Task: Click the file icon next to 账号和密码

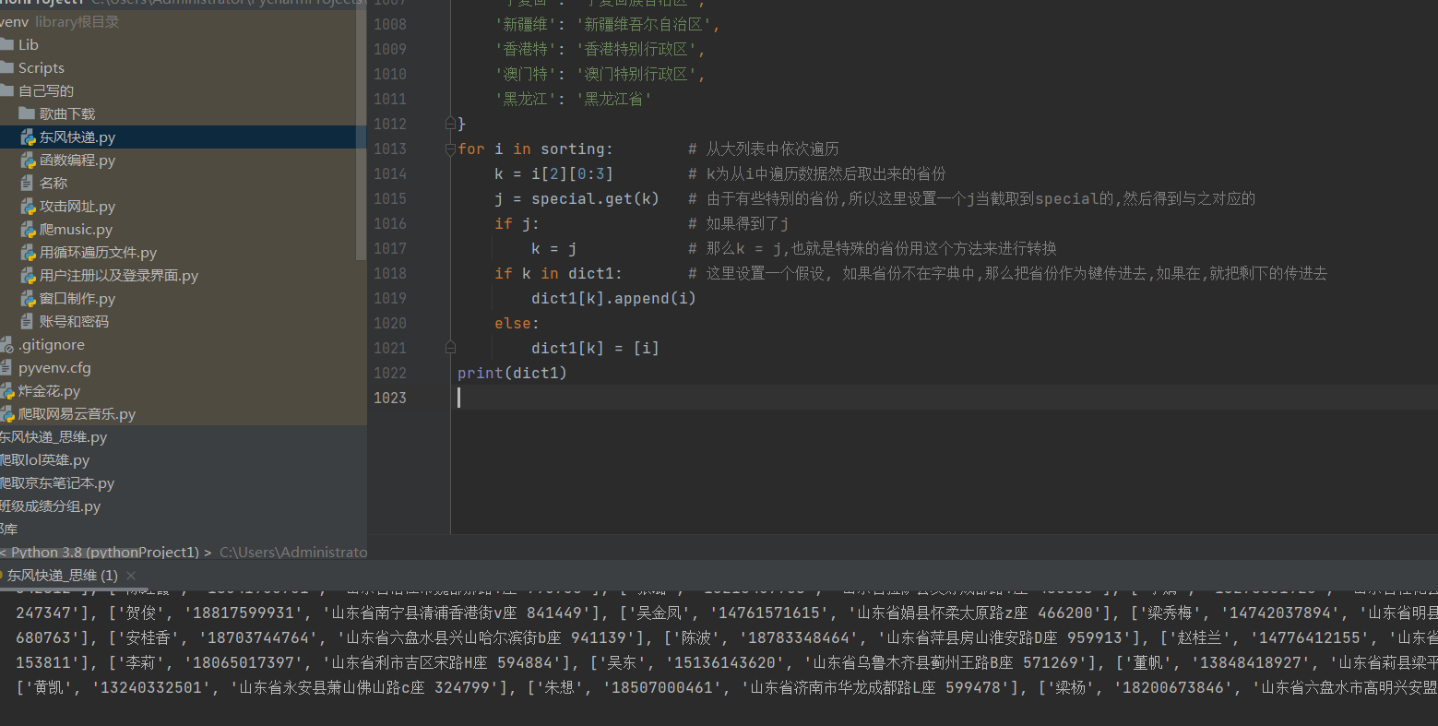Action: point(28,322)
